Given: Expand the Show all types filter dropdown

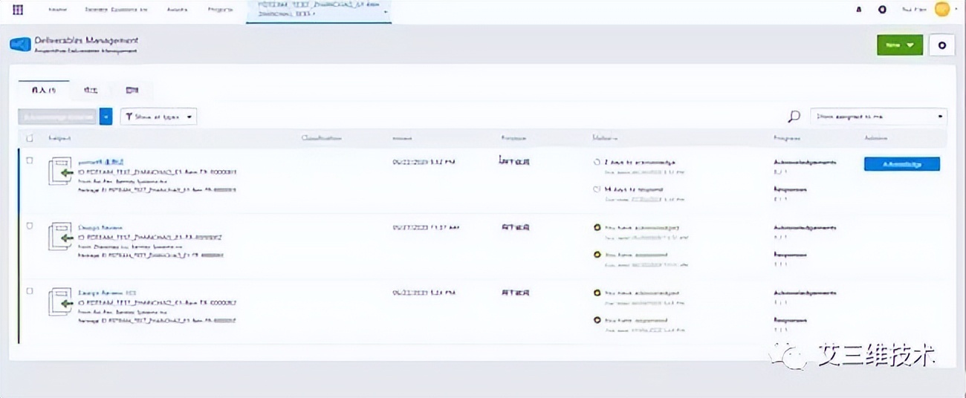Looking at the screenshot, I should [159, 117].
